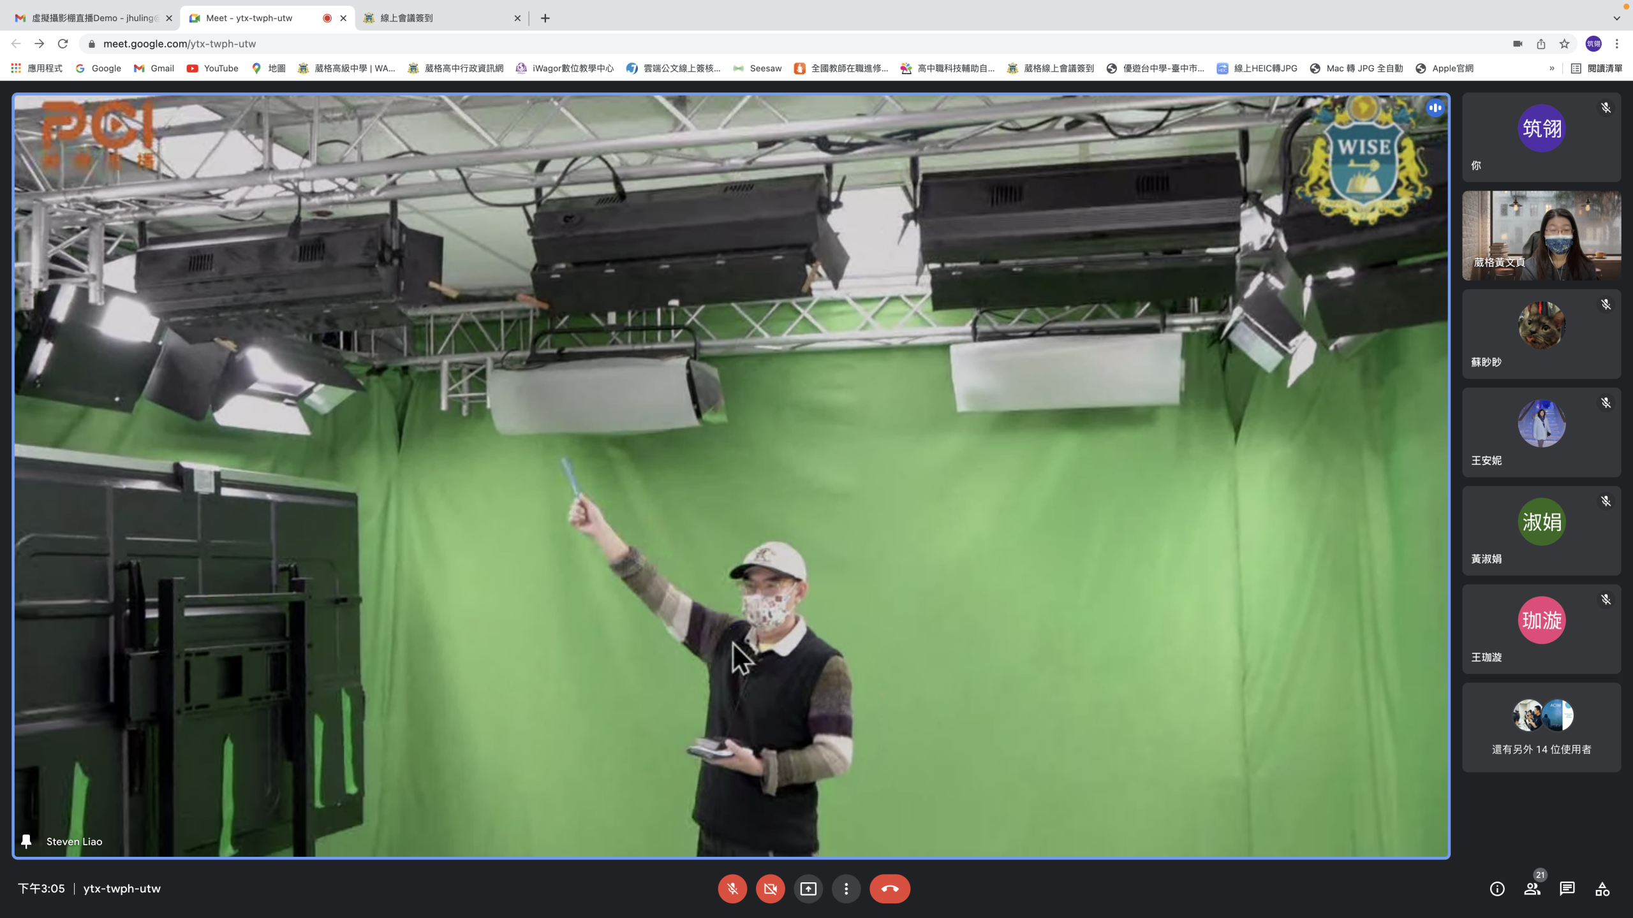Click the present screen button
Image resolution: width=1633 pixels, height=918 pixels.
click(808, 889)
